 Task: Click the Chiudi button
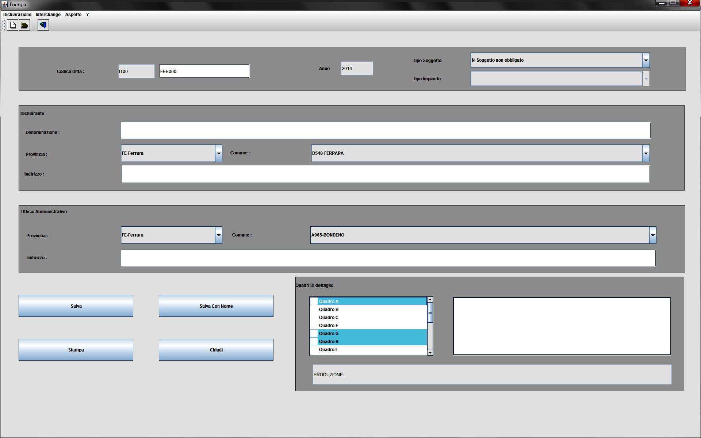tap(216, 350)
